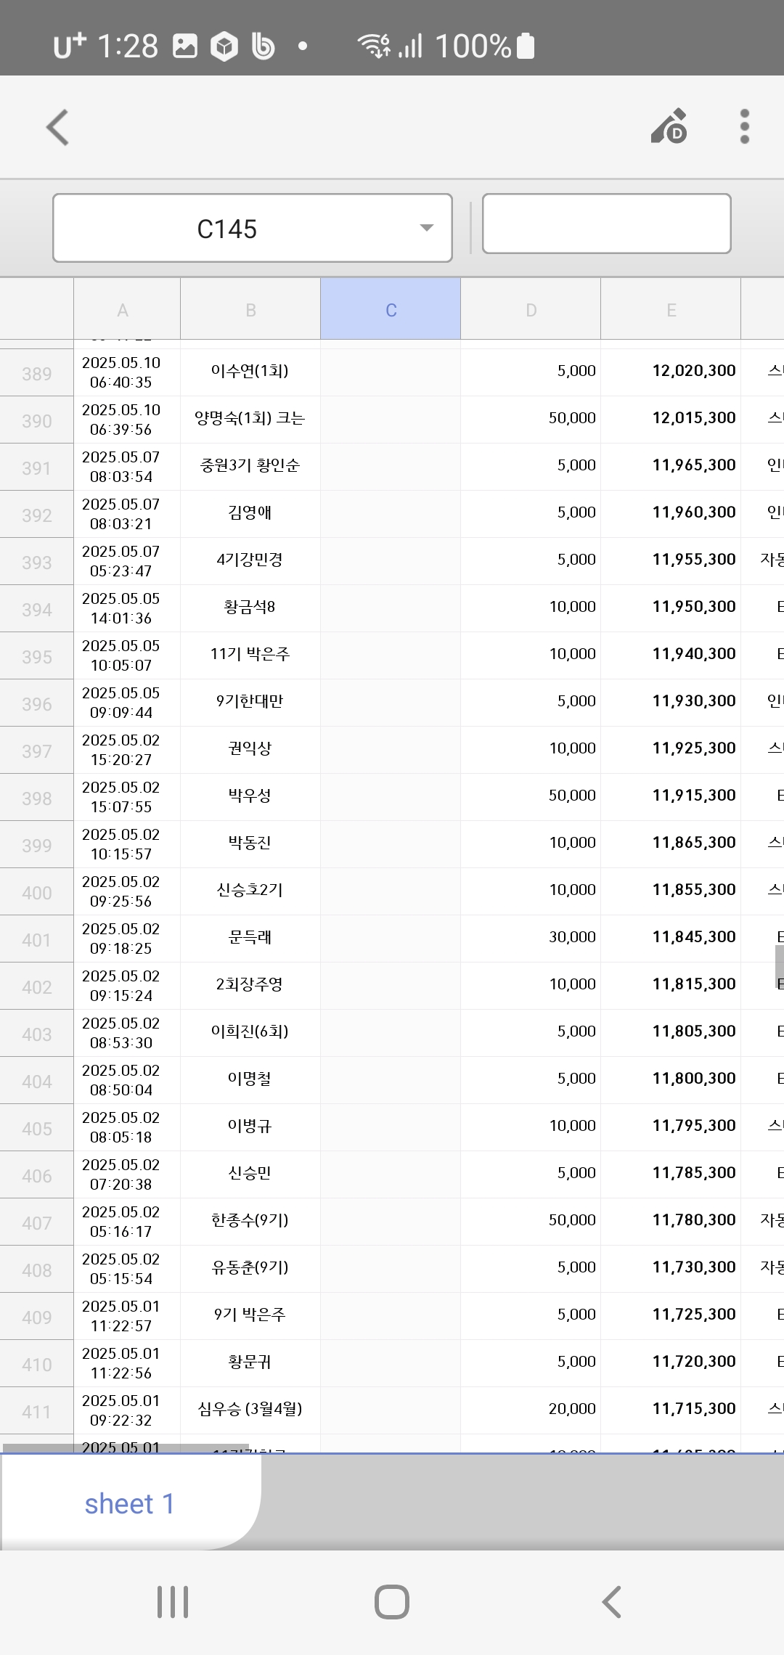The height and width of the screenshot is (1655, 784).
Task: Select row 389 header
Action: point(36,373)
